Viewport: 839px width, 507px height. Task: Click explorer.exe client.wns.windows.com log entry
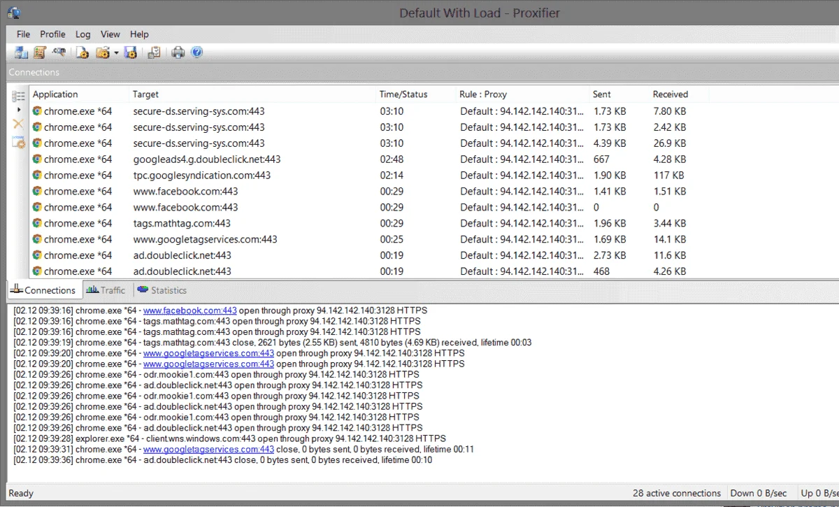click(229, 438)
